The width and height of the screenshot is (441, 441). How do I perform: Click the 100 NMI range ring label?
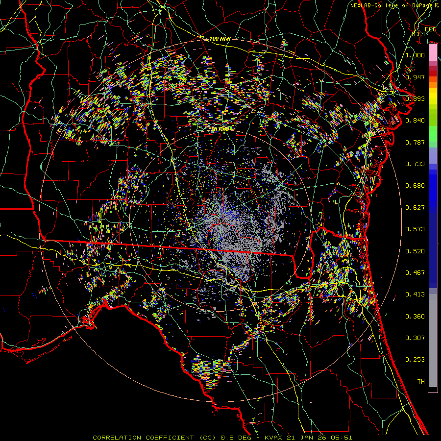coord(220,39)
